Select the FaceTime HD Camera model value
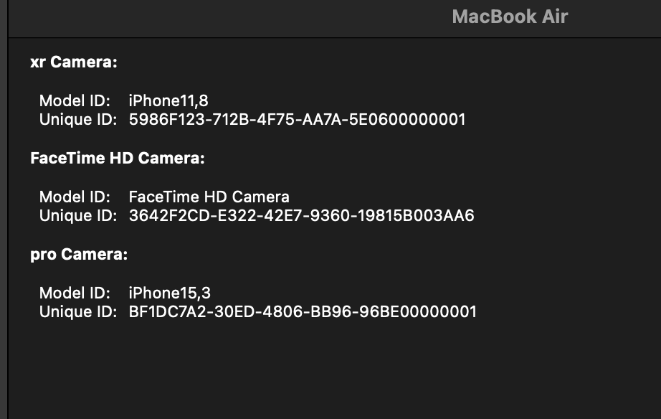 point(209,197)
